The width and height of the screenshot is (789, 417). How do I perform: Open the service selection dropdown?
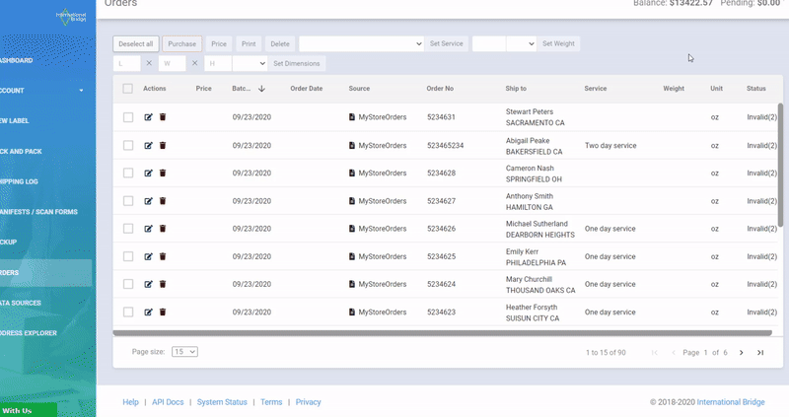point(361,44)
